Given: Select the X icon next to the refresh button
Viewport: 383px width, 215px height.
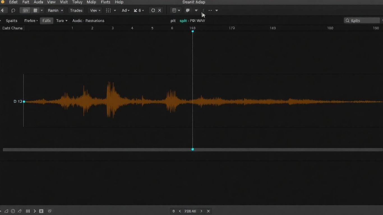Looking at the screenshot, I should click(x=160, y=10).
